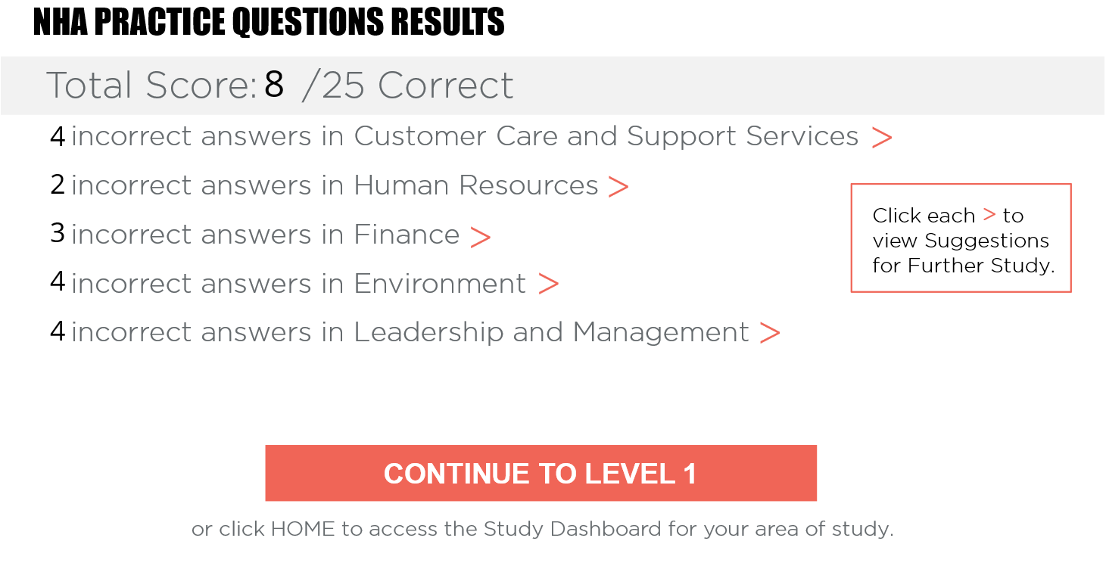View further study suggestions for Environment
This screenshot has width=1106, height=566.
tap(549, 284)
